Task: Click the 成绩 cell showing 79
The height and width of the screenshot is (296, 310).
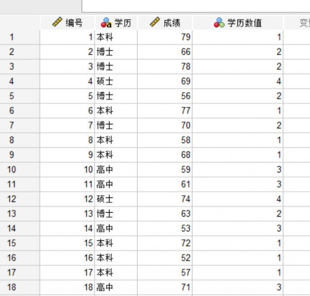Action: (x=165, y=37)
